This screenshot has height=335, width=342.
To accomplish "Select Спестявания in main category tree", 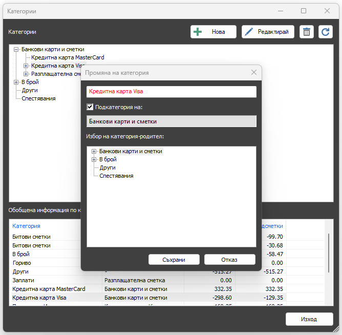I will coord(38,99).
